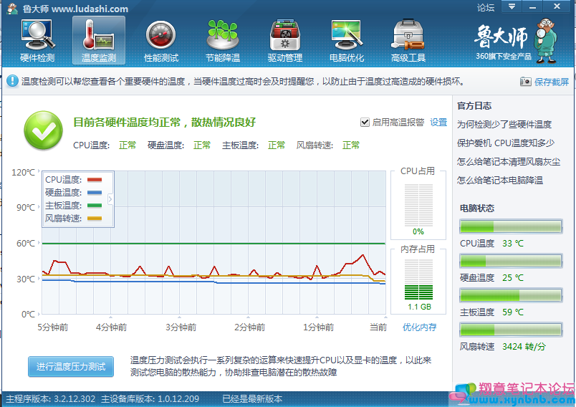576x407 pixels.
Task: Click the 硬盘温度 25℃ progress bar
Action: [x=511, y=261]
